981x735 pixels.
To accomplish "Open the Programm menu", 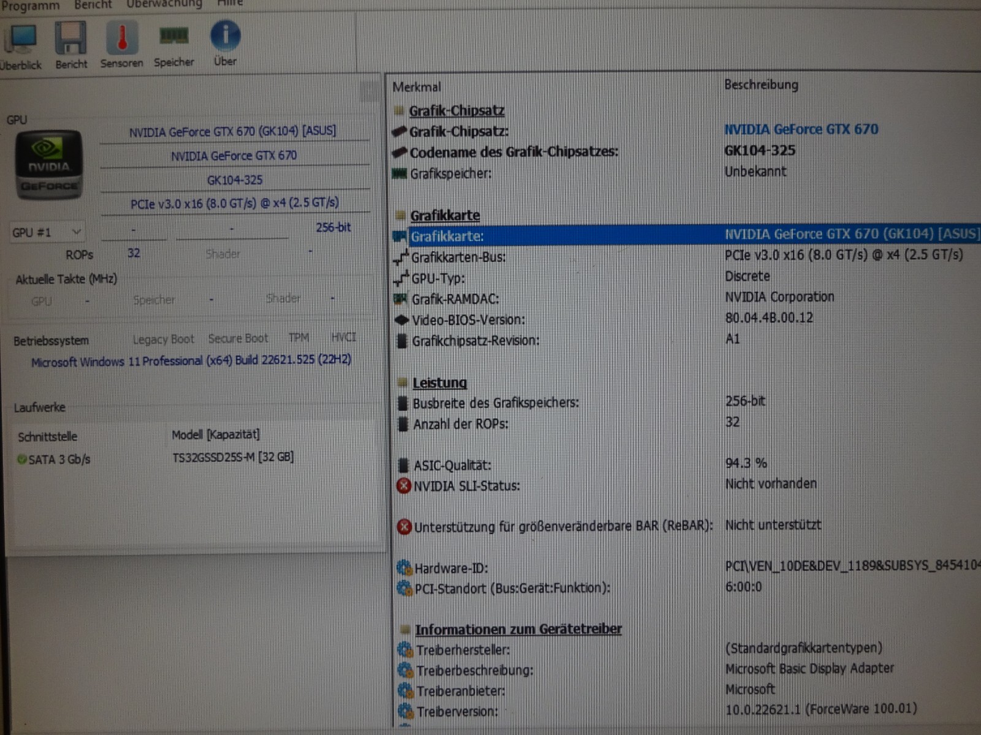I will point(29,6).
